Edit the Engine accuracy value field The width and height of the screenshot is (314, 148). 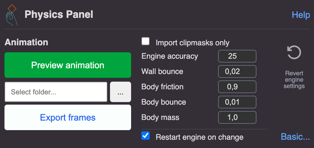coord(237,56)
